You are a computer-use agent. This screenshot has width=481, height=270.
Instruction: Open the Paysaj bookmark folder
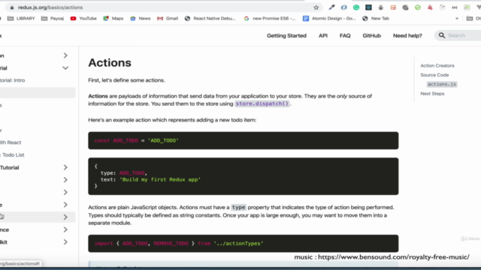[x=53, y=18]
